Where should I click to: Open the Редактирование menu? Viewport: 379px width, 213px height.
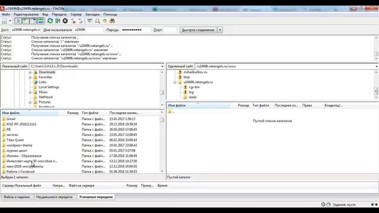[26, 14]
